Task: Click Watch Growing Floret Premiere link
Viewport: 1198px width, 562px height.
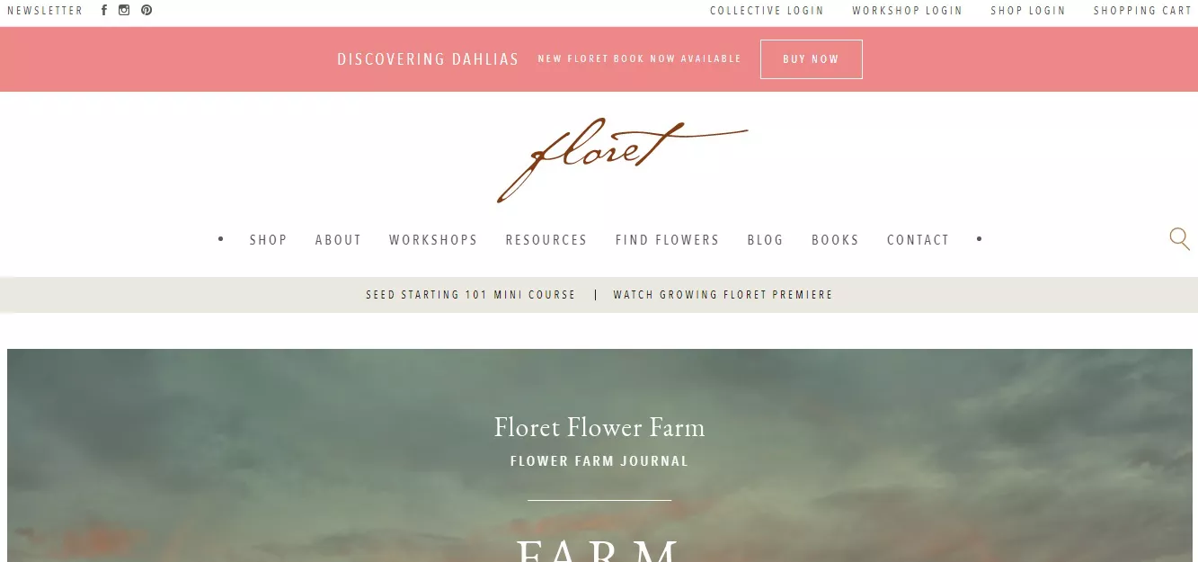Action: click(723, 295)
